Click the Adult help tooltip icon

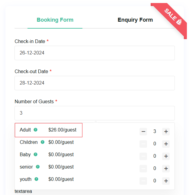pos(36,130)
